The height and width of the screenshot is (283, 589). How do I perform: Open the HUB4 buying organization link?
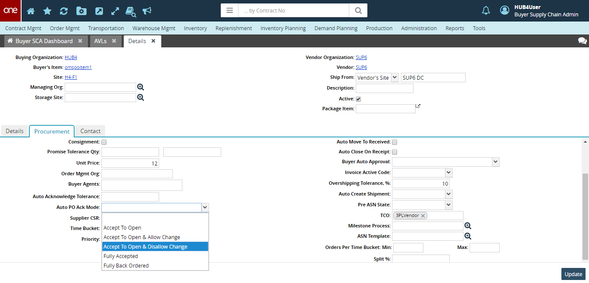(x=71, y=57)
